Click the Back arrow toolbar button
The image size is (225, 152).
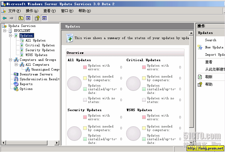[5, 18]
